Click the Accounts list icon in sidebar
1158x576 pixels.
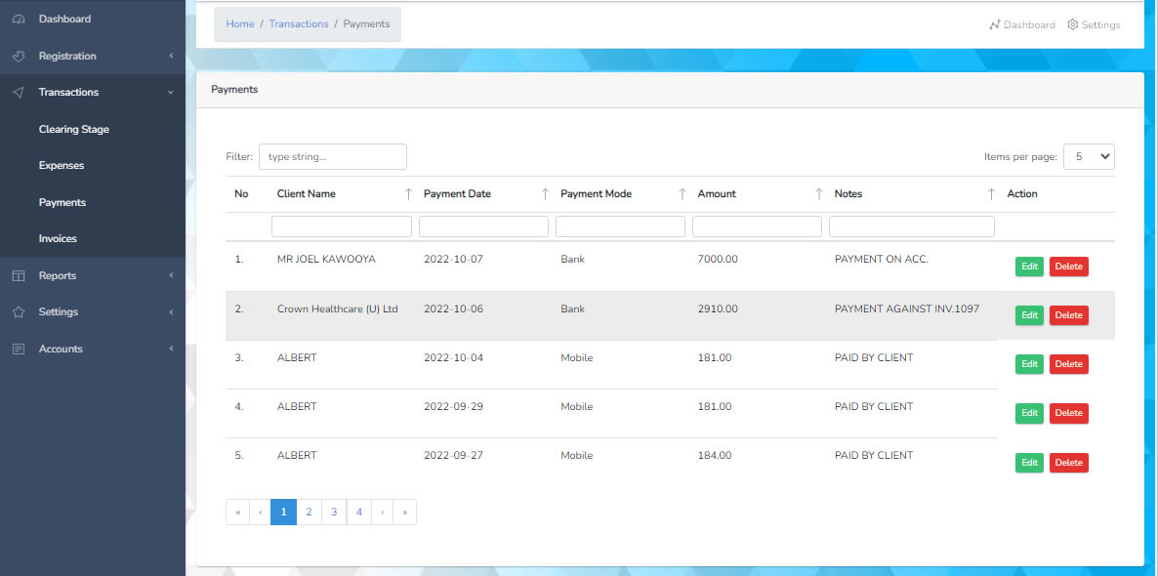coord(19,350)
